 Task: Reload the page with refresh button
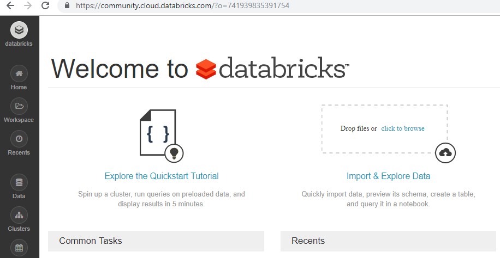(45, 6)
